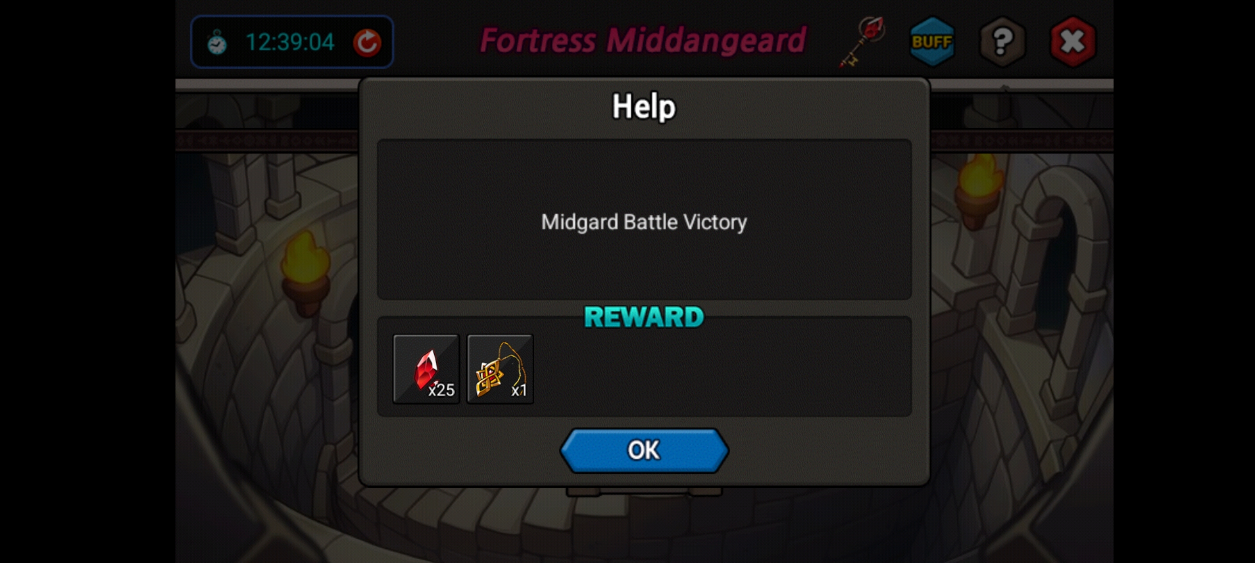Tap the Midgard Battle Victory message
This screenshot has height=563, width=1255.
(x=644, y=222)
